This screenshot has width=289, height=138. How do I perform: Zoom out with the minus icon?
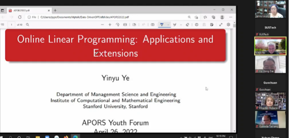pyautogui.click(x=102, y=25)
